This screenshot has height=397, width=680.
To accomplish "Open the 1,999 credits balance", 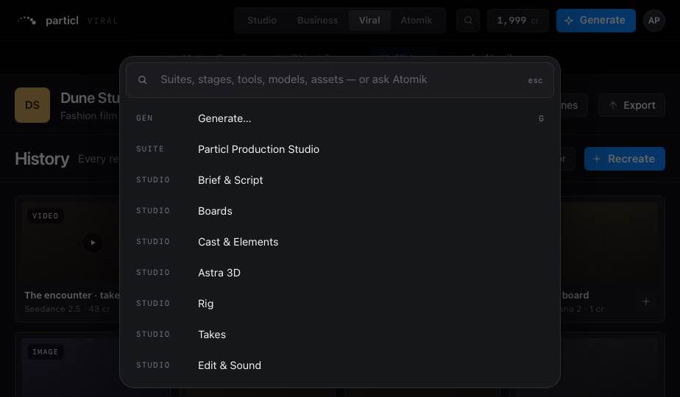I will click(518, 21).
